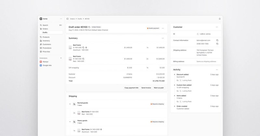Viewport: 260px width, 136px height.
Task: Open Customers section
Action: pyautogui.click(x=51, y=44)
